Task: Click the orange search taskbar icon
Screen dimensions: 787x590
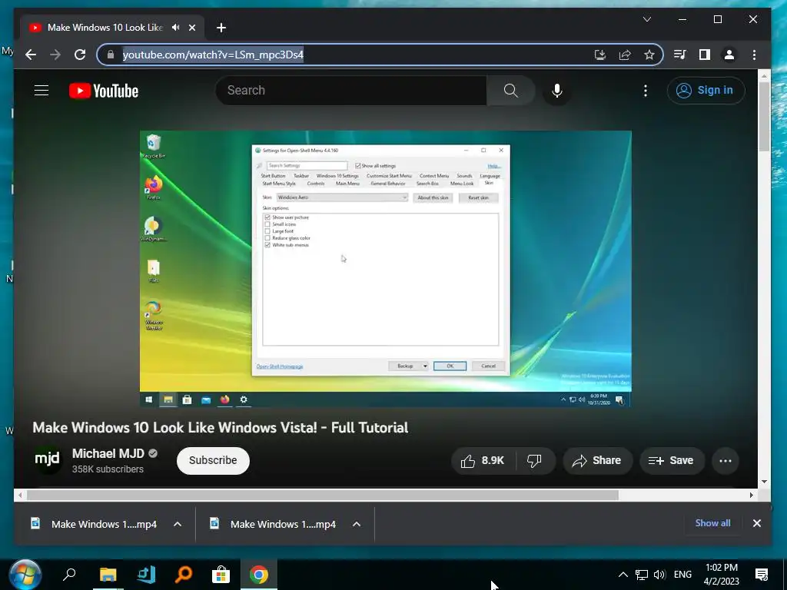Action: tap(183, 575)
